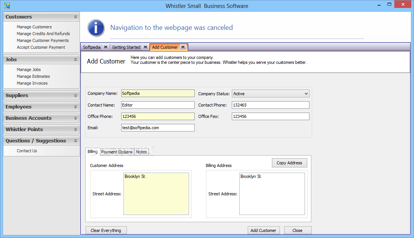This screenshot has height=238, width=414.
Task: Open the Payment Options tab
Action: pos(117,152)
